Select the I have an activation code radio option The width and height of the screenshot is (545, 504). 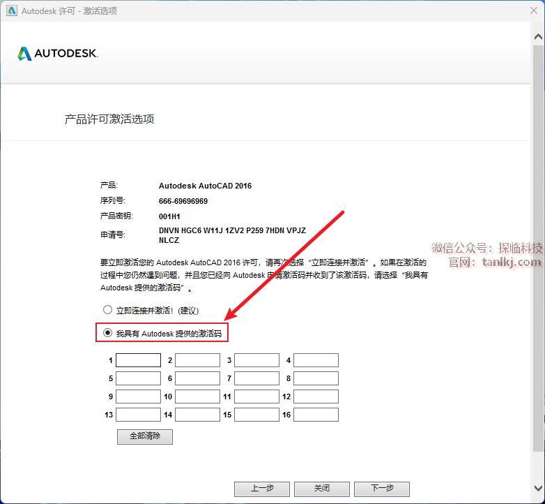point(108,333)
